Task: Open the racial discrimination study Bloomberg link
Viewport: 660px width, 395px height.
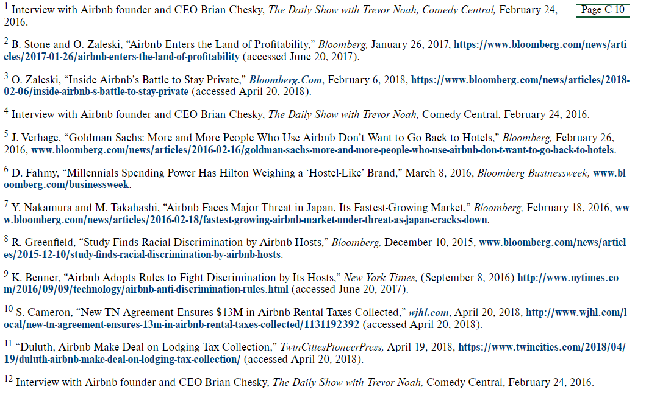Action: (142, 255)
